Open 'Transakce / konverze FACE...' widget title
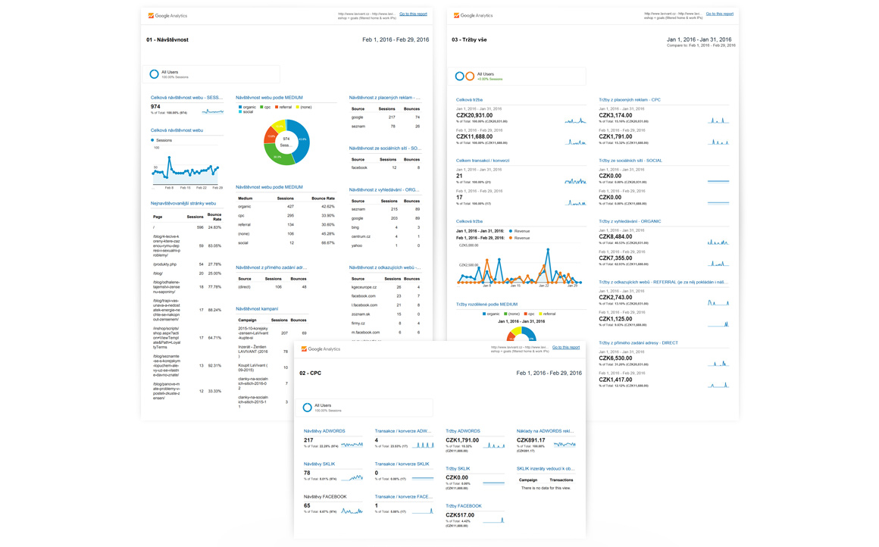Viewport: 879px width, 547px height. tap(403, 497)
